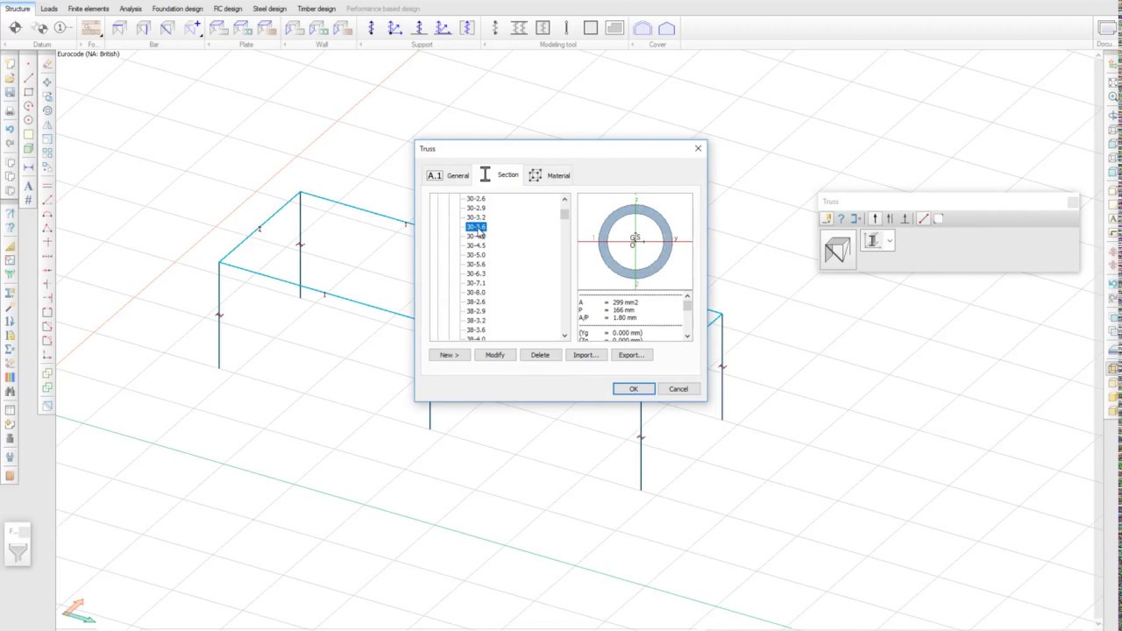Image resolution: width=1122 pixels, height=631 pixels.
Task: Select the first Modeling tool icon
Action: point(495,28)
